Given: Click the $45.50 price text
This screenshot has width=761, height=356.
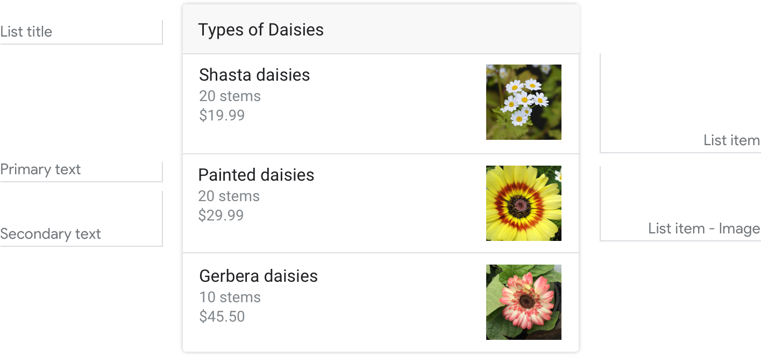Looking at the screenshot, I should coord(222,316).
